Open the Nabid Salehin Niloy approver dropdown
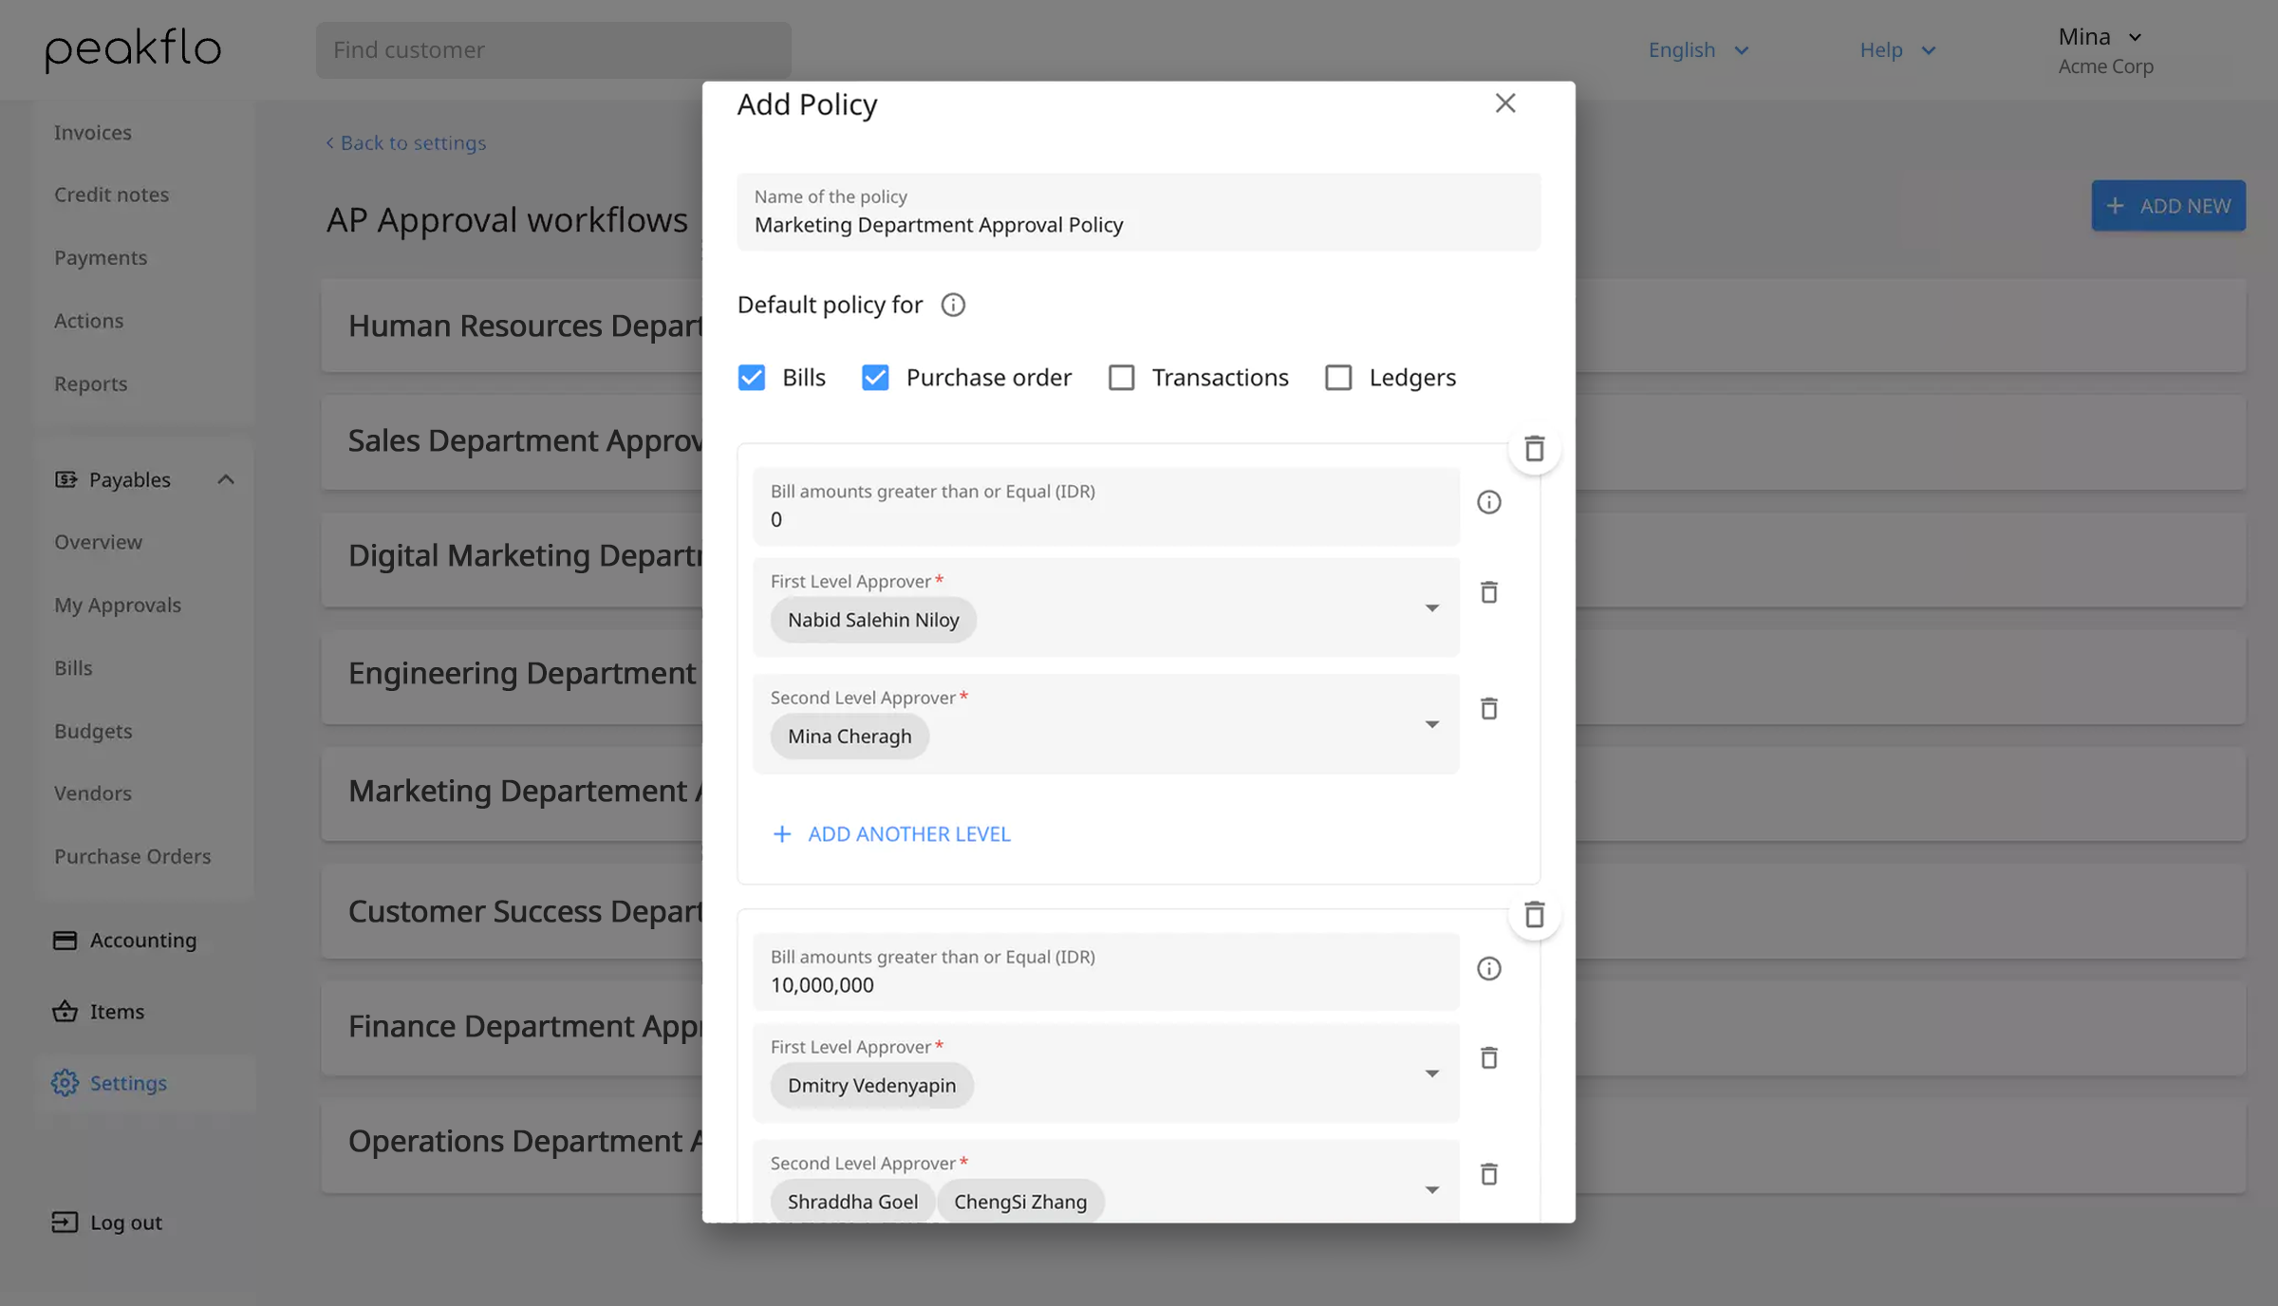 [1431, 607]
